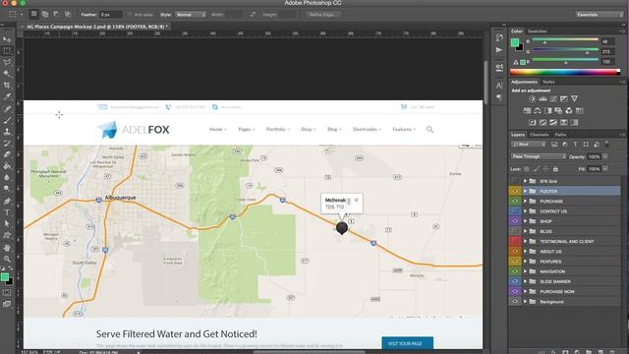Select the Paint Bucket tool
This screenshot has height=354, width=629.
click(x=7, y=166)
